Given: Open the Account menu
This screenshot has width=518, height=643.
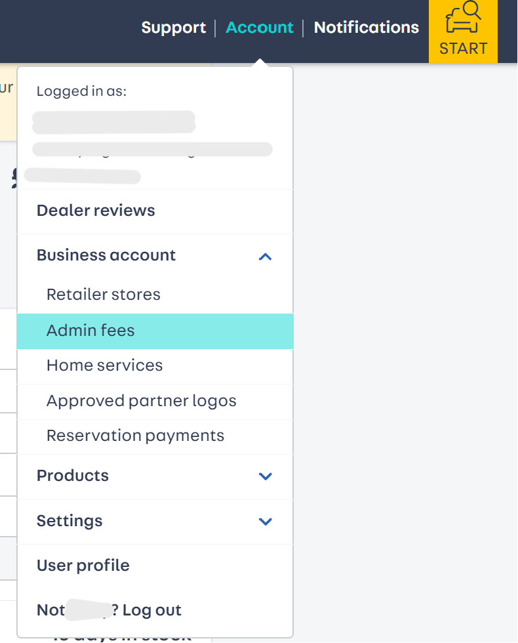Looking at the screenshot, I should pos(259,28).
